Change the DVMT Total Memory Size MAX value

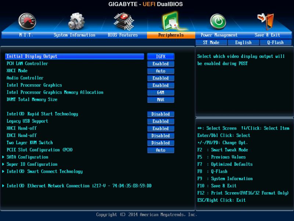[161, 99]
